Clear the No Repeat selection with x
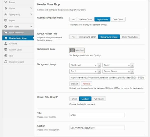This screenshot has width=150, height=137. click(x=95, y=65)
